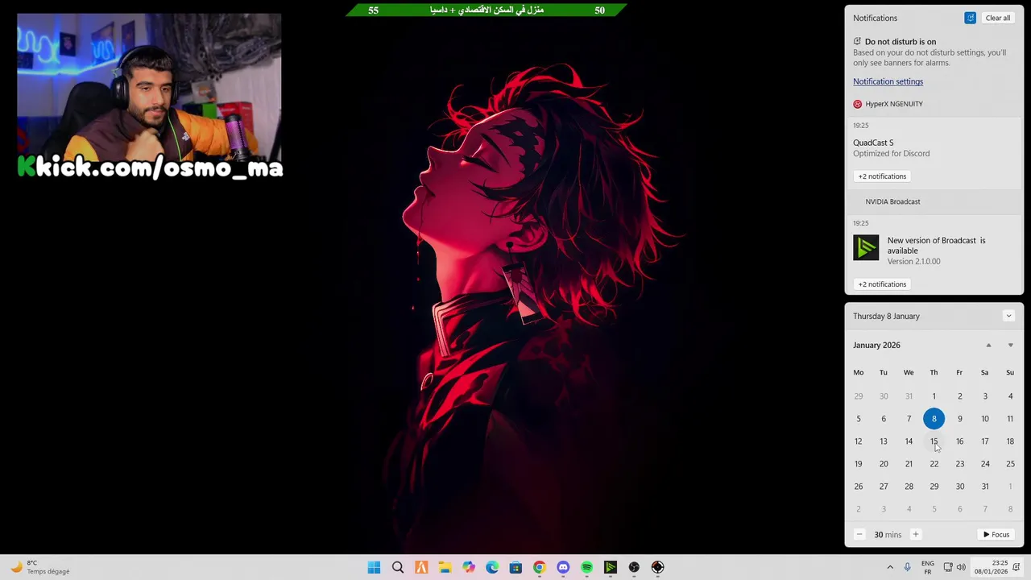Viewport: 1031px width, 580px height.
Task: Open the Copilot taskbar icon
Action: click(469, 567)
